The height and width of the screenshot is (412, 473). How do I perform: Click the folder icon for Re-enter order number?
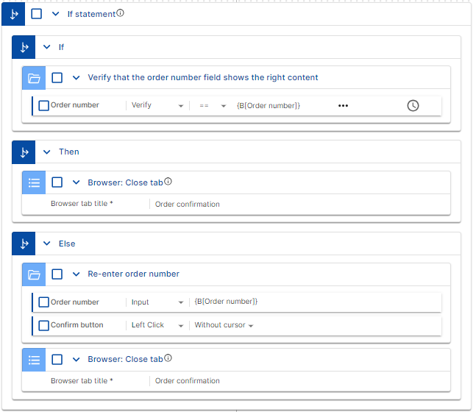pyautogui.click(x=34, y=274)
